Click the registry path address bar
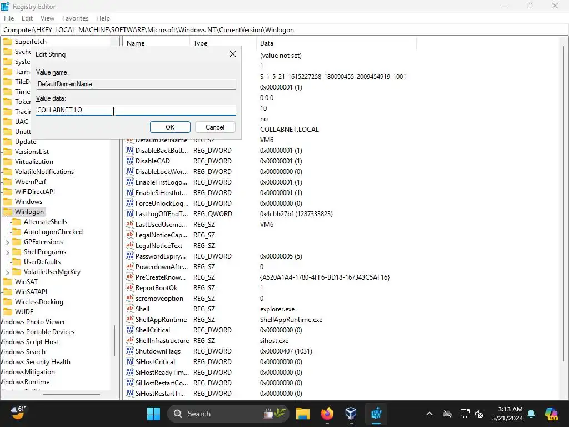569x427 pixels. (x=284, y=30)
